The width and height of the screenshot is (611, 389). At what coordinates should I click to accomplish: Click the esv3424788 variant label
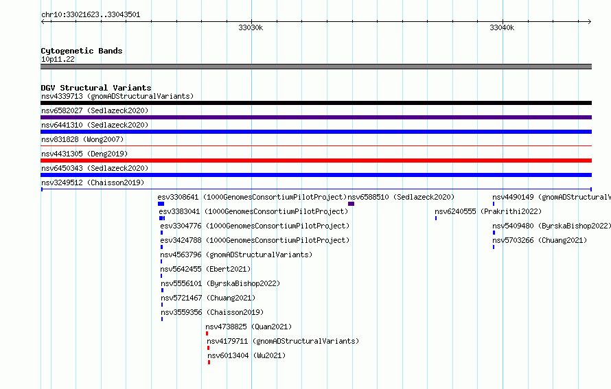[255, 240]
